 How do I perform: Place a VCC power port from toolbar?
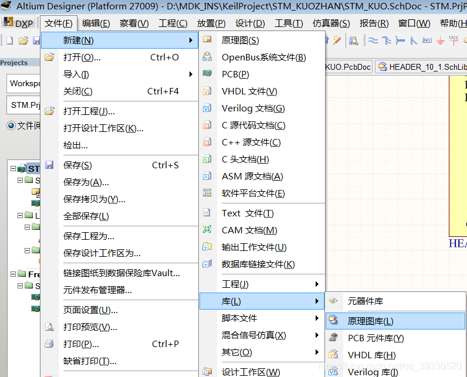pyautogui.click(x=454, y=40)
